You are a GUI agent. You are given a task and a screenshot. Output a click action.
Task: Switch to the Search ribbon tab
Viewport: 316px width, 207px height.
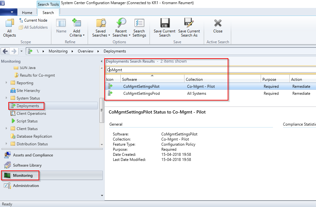tap(48, 12)
